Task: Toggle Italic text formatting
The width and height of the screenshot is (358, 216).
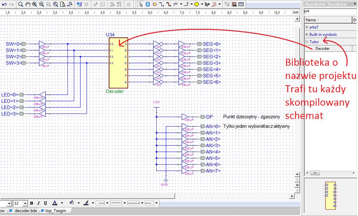Action: tap(38, 203)
